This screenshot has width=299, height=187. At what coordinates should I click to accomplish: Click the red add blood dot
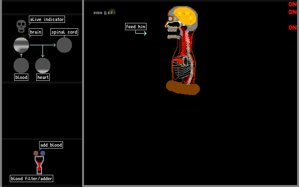[x=36, y=153]
